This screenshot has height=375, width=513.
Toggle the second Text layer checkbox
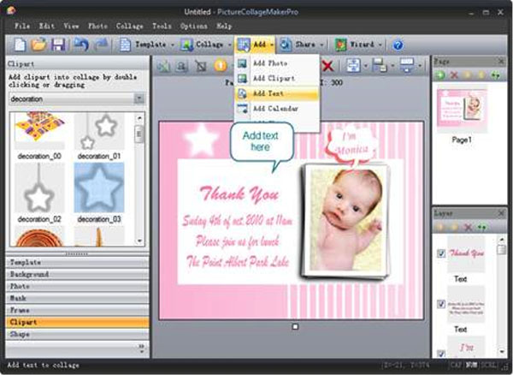pyautogui.click(x=440, y=303)
